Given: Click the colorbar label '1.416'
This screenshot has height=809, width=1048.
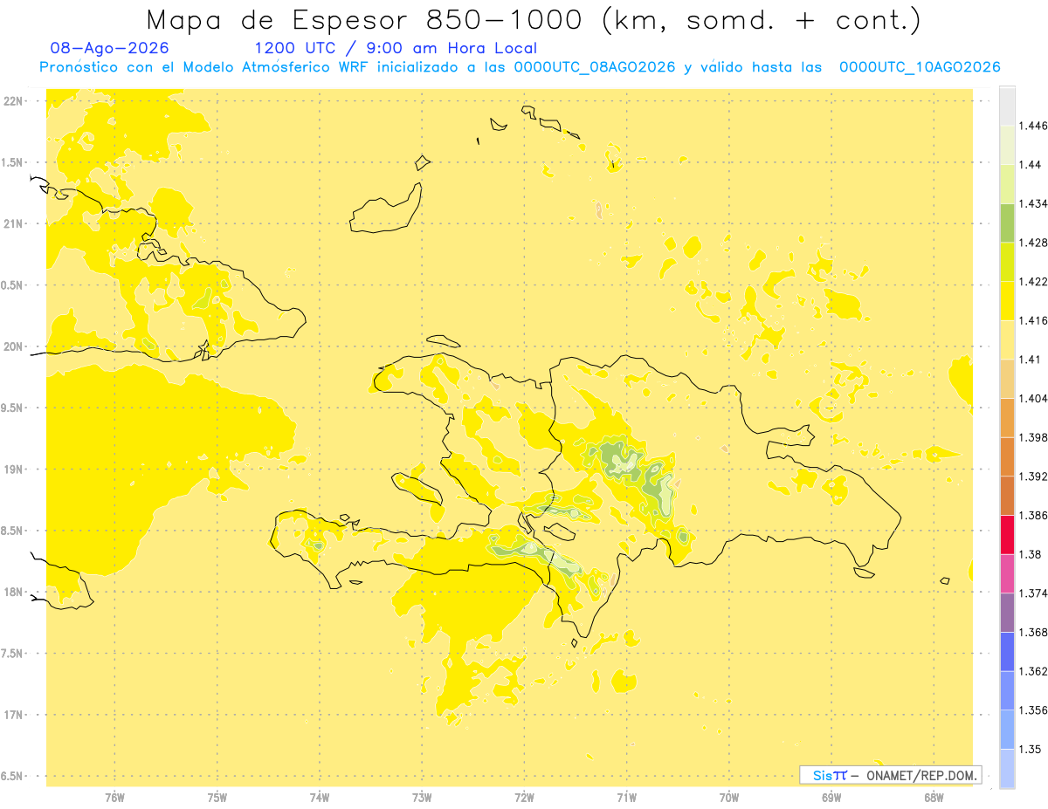Looking at the screenshot, I should (x=1033, y=320).
